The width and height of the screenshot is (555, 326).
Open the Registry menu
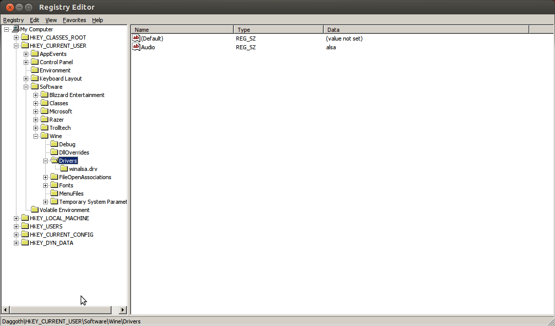point(13,20)
